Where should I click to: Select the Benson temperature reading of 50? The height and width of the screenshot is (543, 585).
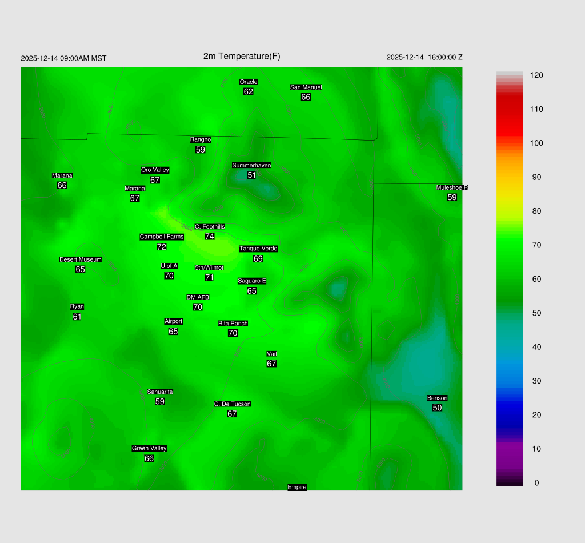click(437, 408)
